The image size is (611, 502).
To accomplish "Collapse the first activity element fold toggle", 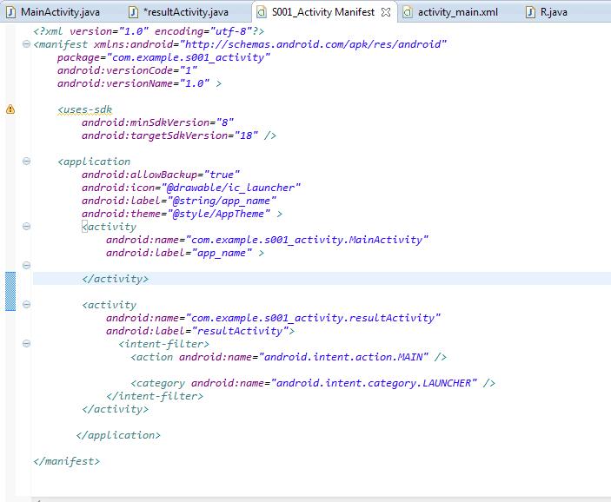I will [26, 227].
